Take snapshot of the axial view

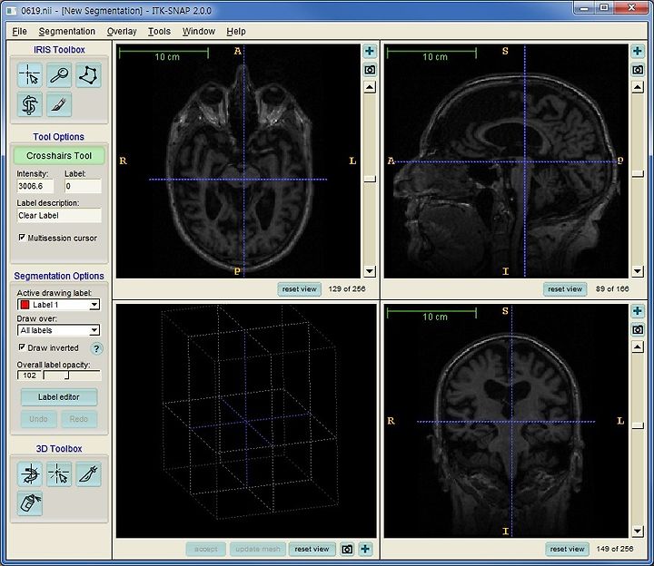click(370, 70)
